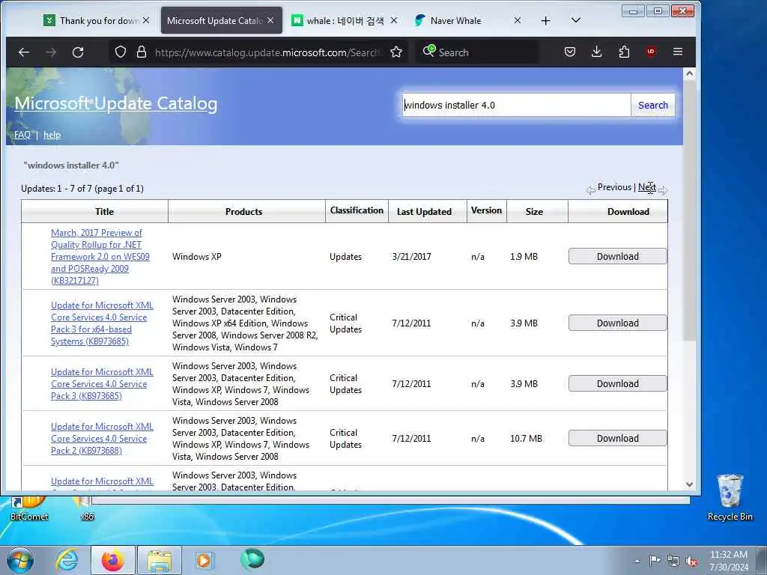Sort by the Last Updated column header

(x=424, y=211)
